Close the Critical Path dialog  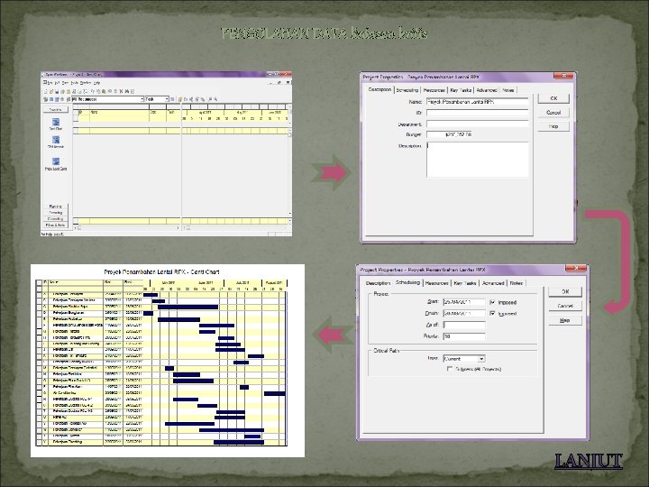pyautogui.click(x=576, y=269)
